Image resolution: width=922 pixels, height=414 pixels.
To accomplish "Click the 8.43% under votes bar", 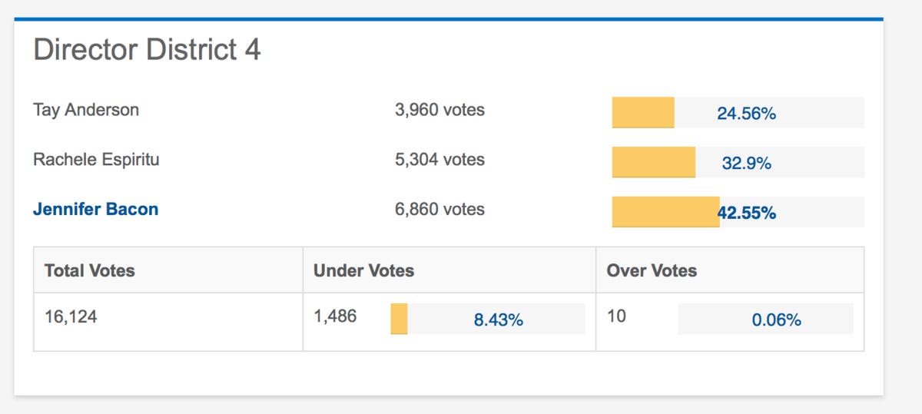I will coord(487,320).
